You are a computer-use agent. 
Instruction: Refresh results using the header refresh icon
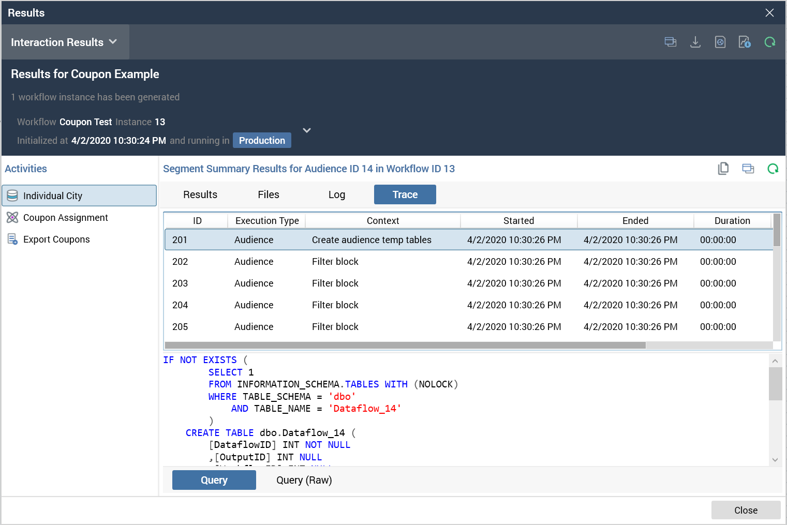click(769, 42)
